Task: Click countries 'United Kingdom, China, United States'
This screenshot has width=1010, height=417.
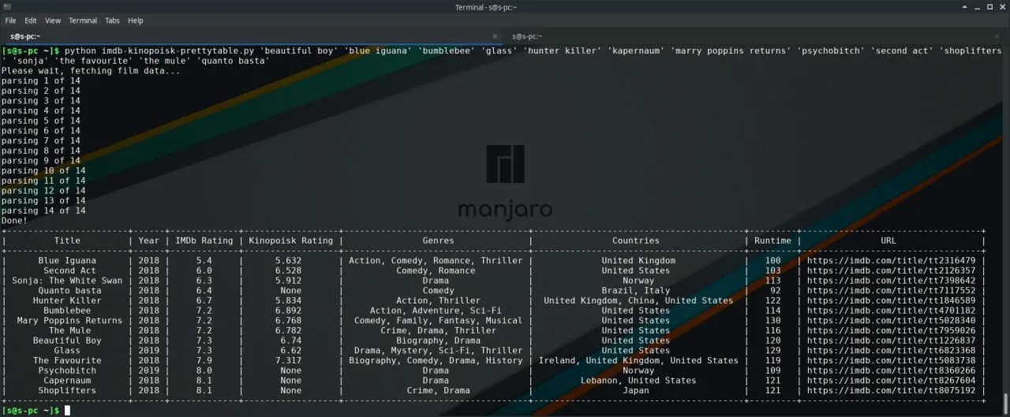Action: (638, 301)
